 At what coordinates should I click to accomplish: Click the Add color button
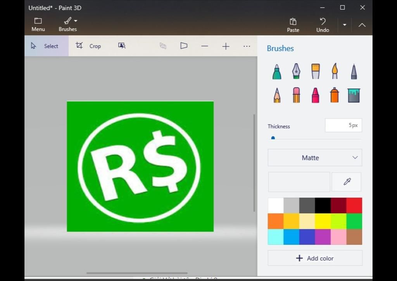(315, 258)
